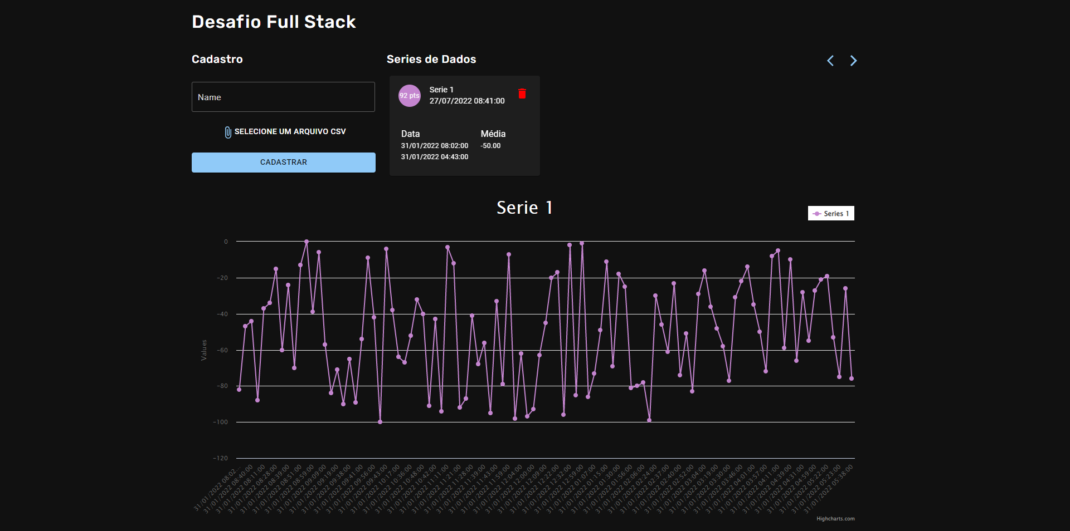This screenshot has height=531, width=1070.
Task: Click the end date 31/01/2022 04:43:00
Action: [435, 157]
